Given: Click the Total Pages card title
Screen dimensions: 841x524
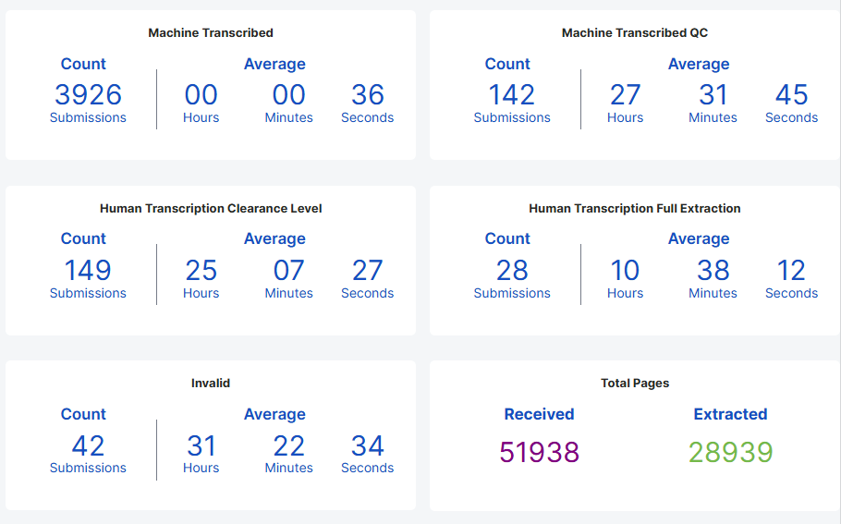Looking at the screenshot, I should (x=635, y=384).
